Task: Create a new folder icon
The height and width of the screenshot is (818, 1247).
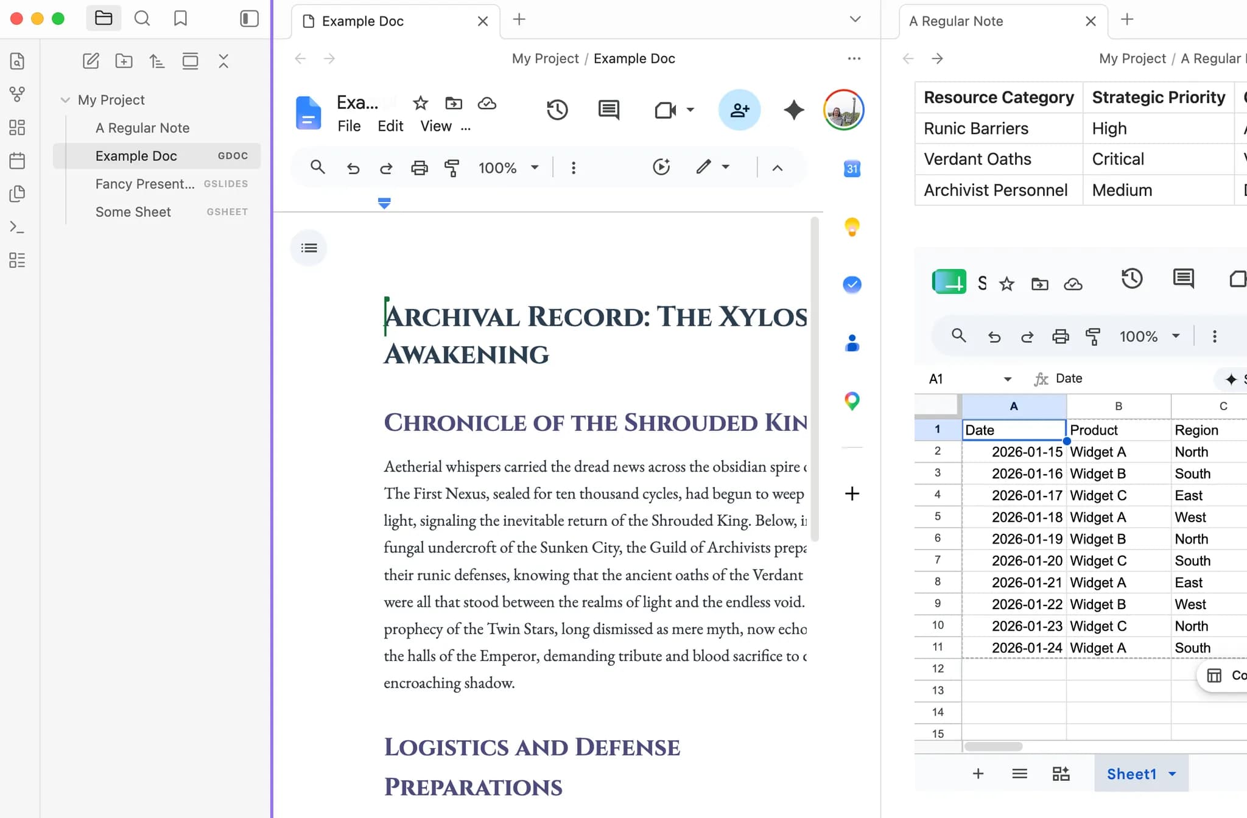Action: (124, 61)
